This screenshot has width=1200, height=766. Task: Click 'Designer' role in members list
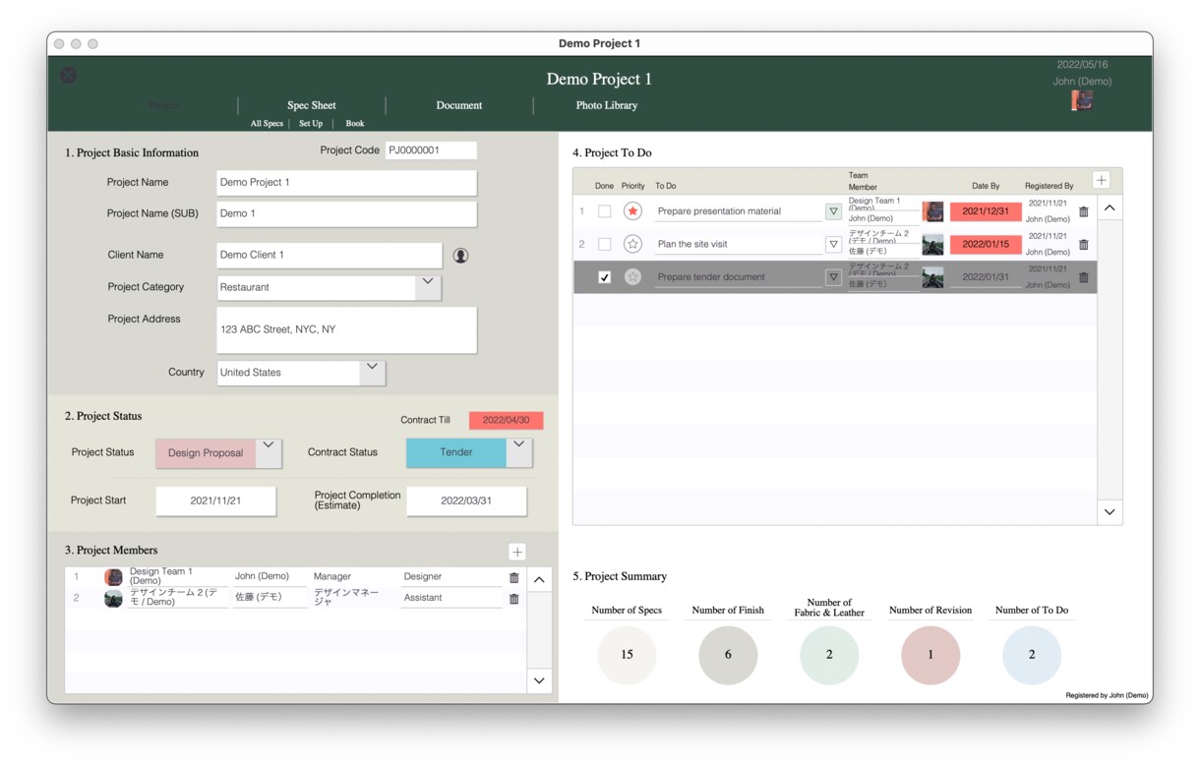point(423,577)
